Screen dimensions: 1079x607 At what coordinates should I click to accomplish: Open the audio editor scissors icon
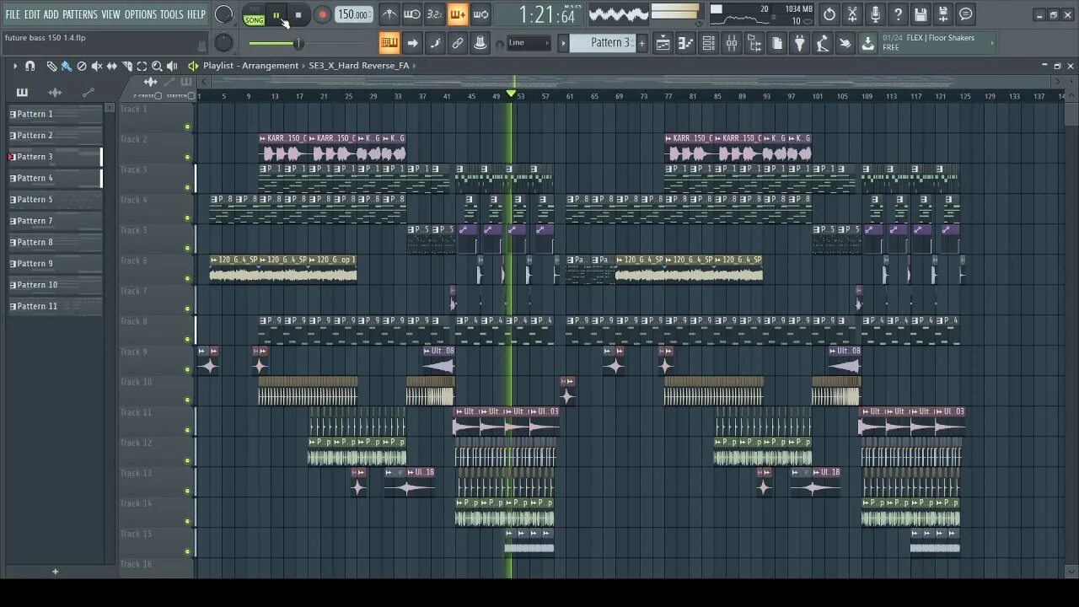click(852, 14)
